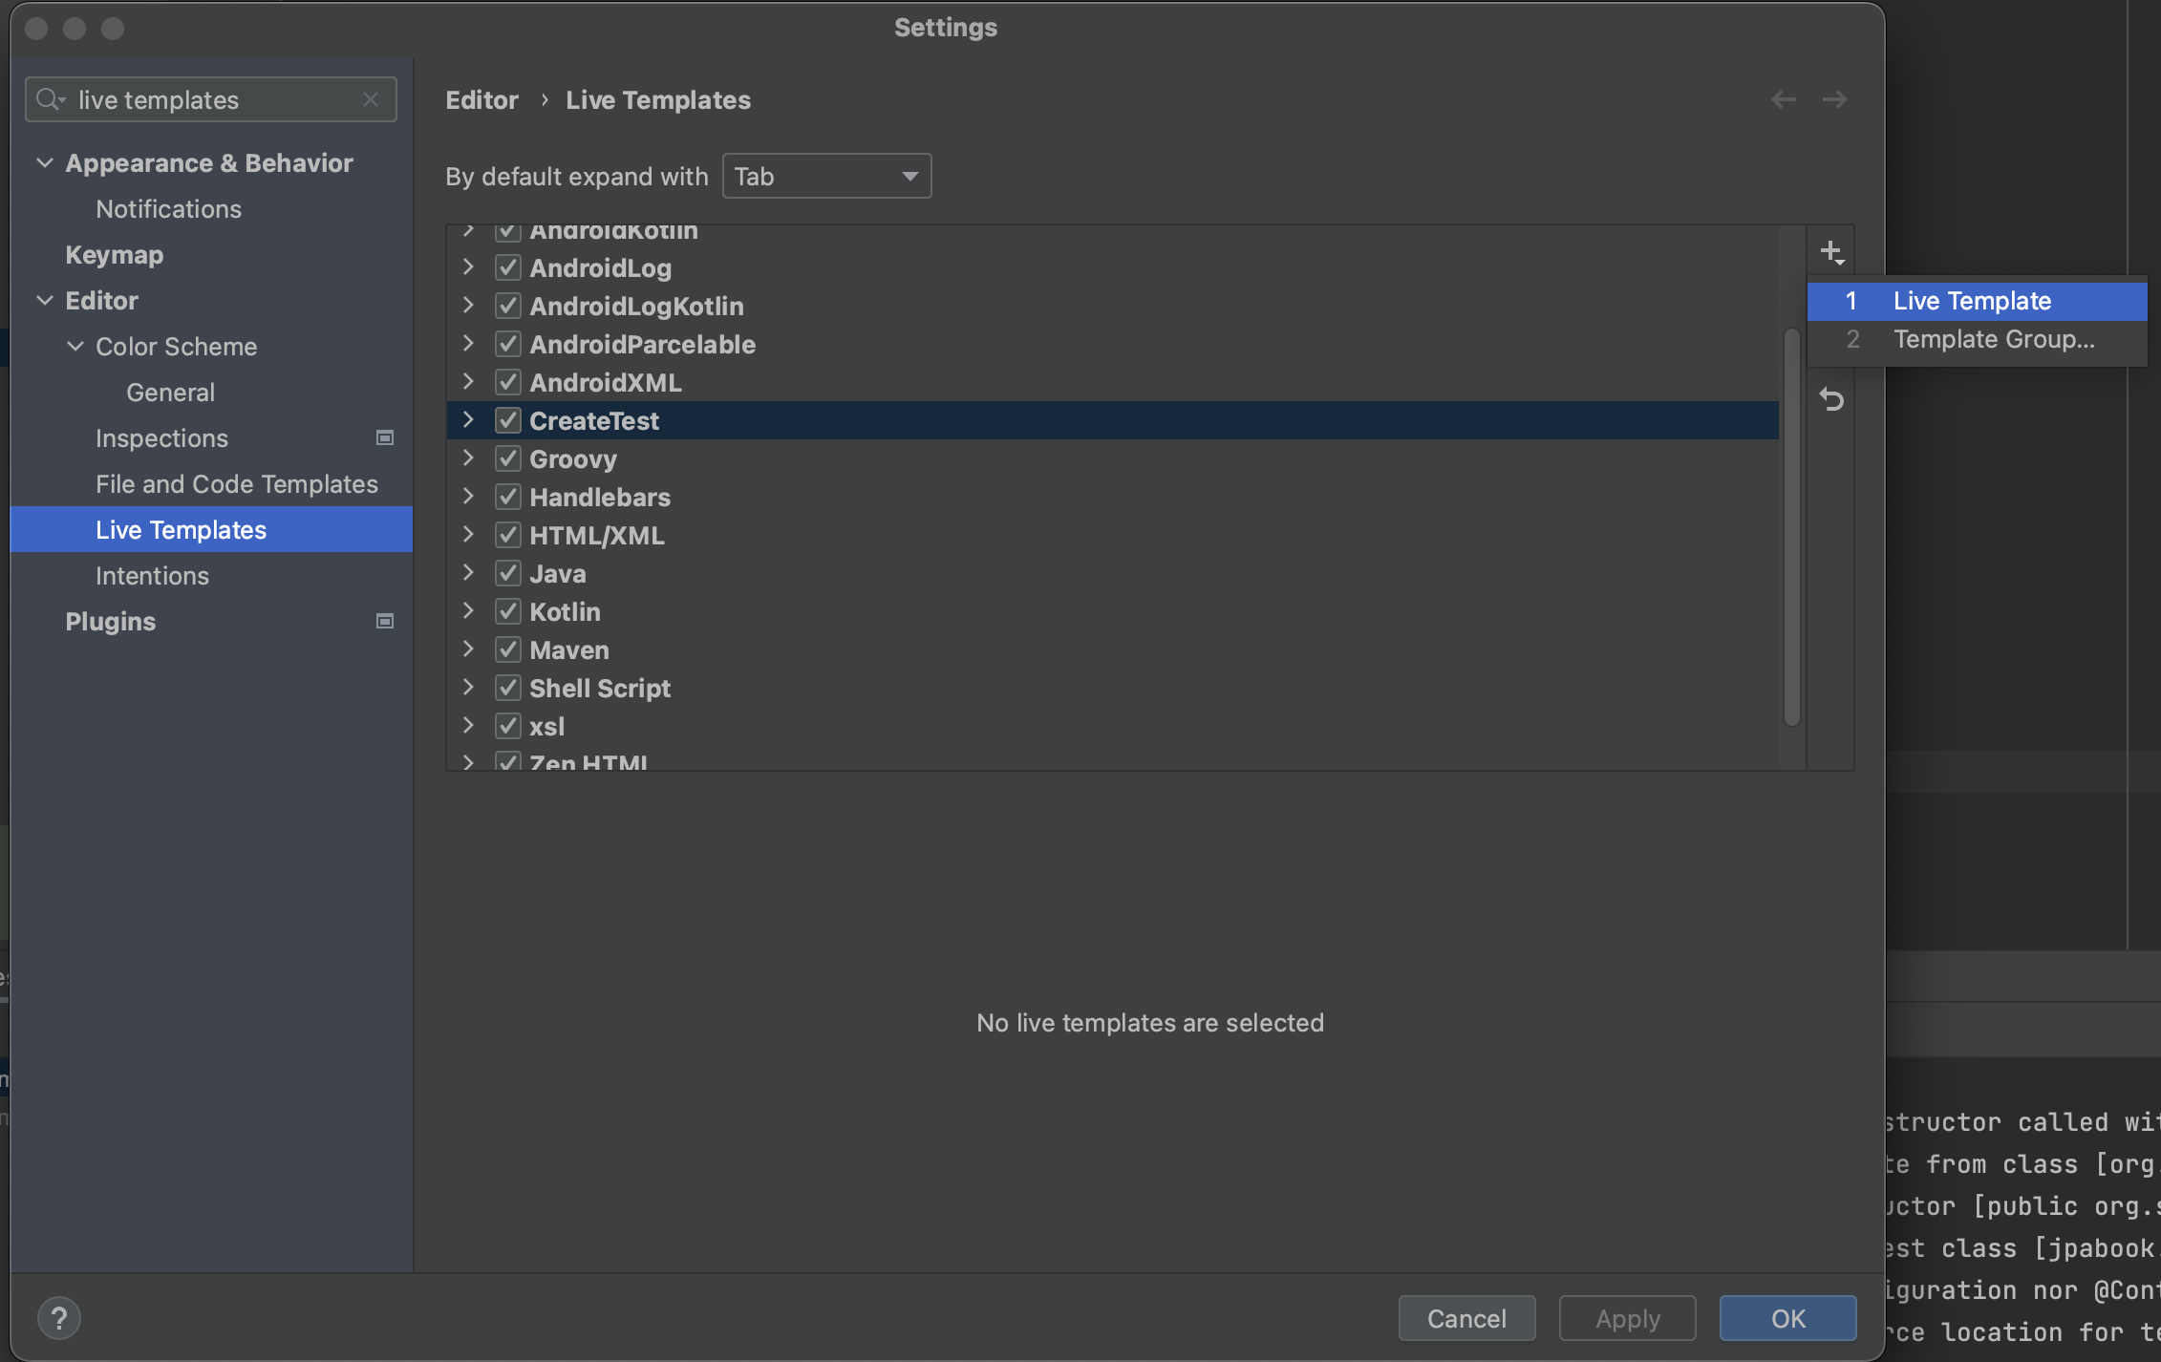
Task: Click the plus add template icon
Action: (1830, 252)
